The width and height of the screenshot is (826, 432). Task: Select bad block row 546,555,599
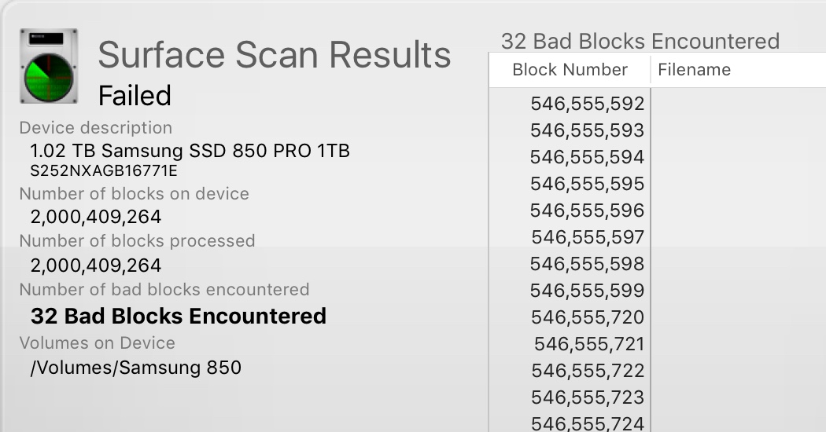[x=587, y=291]
